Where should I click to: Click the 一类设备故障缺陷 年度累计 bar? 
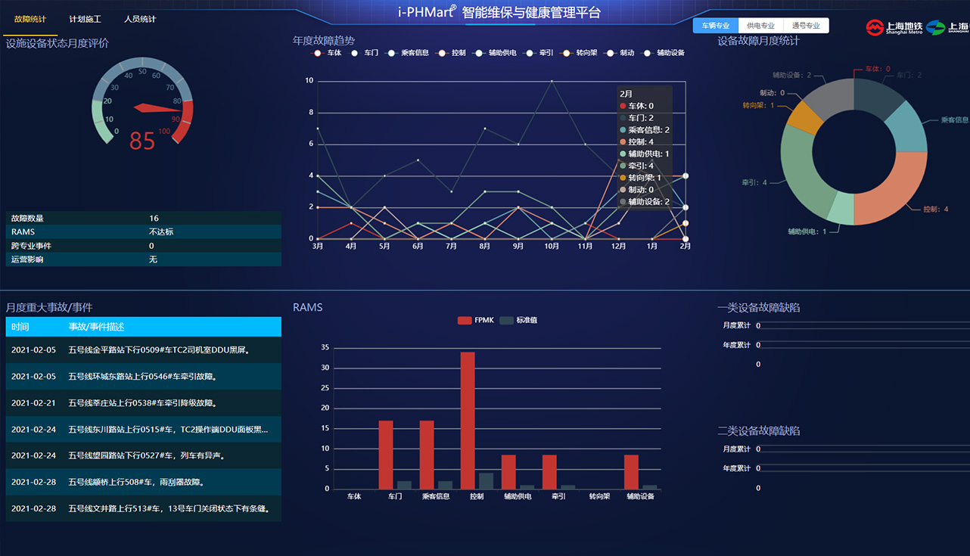click(x=863, y=346)
